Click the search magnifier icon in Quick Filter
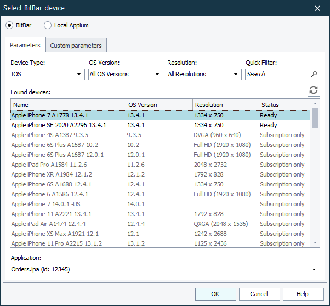Screen dimensions: 330x306 click(x=314, y=74)
